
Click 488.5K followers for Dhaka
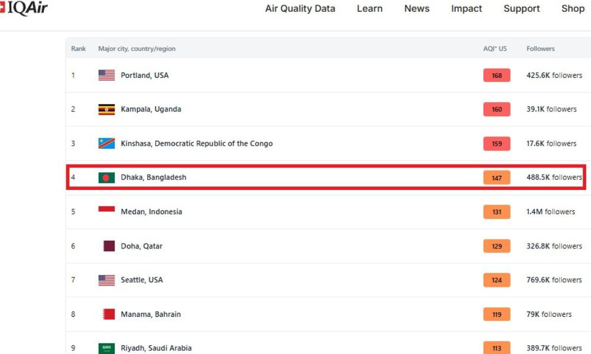coord(554,177)
